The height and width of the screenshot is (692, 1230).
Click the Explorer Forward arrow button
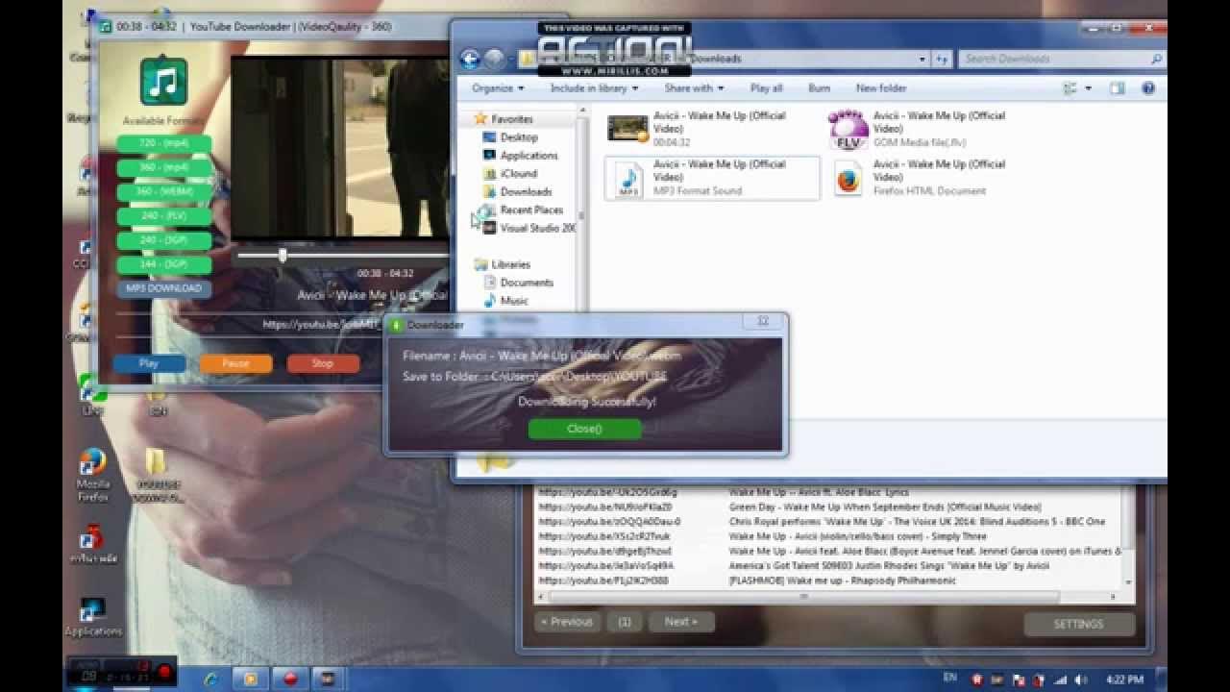click(495, 60)
